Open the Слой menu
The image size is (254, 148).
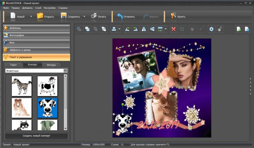tap(38, 8)
